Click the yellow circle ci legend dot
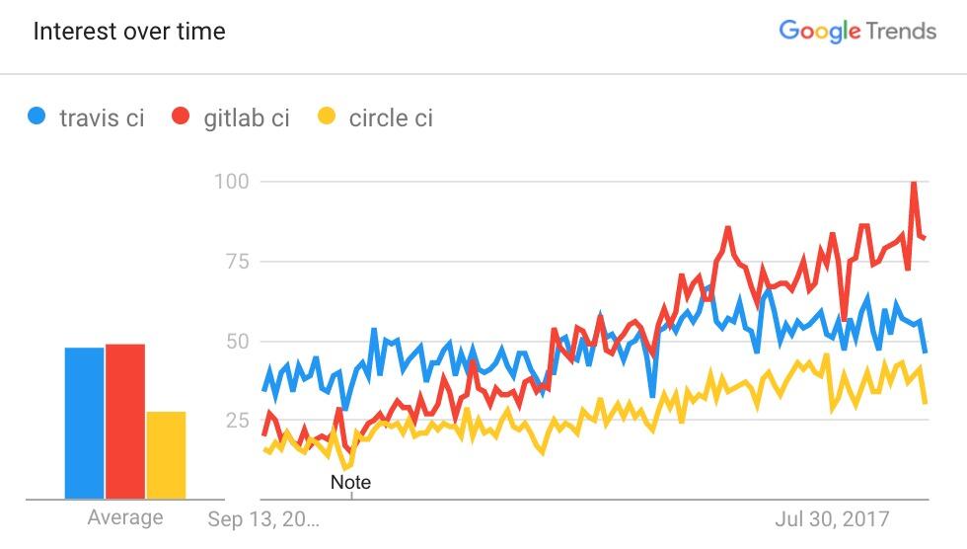 pyautogui.click(x=326, y=118)
